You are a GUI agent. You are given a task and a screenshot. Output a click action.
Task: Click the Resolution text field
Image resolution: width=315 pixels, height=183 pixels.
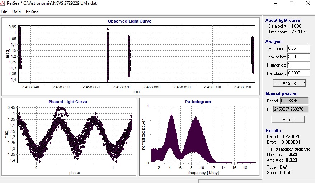click(x=298, y=73)
